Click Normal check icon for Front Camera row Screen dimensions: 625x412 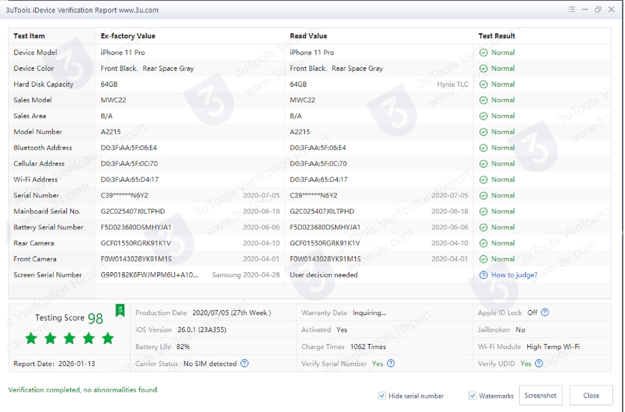pos(483,259)
